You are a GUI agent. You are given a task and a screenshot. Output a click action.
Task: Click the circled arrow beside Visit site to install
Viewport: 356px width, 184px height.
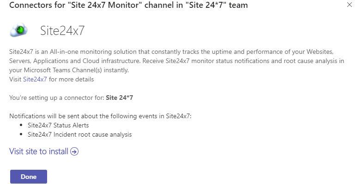(x=74, y=151)
